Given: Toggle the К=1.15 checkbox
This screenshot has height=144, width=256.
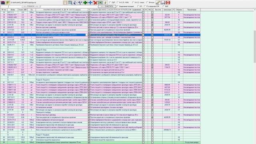Looking at the screenshot, I should pos(118,2).
